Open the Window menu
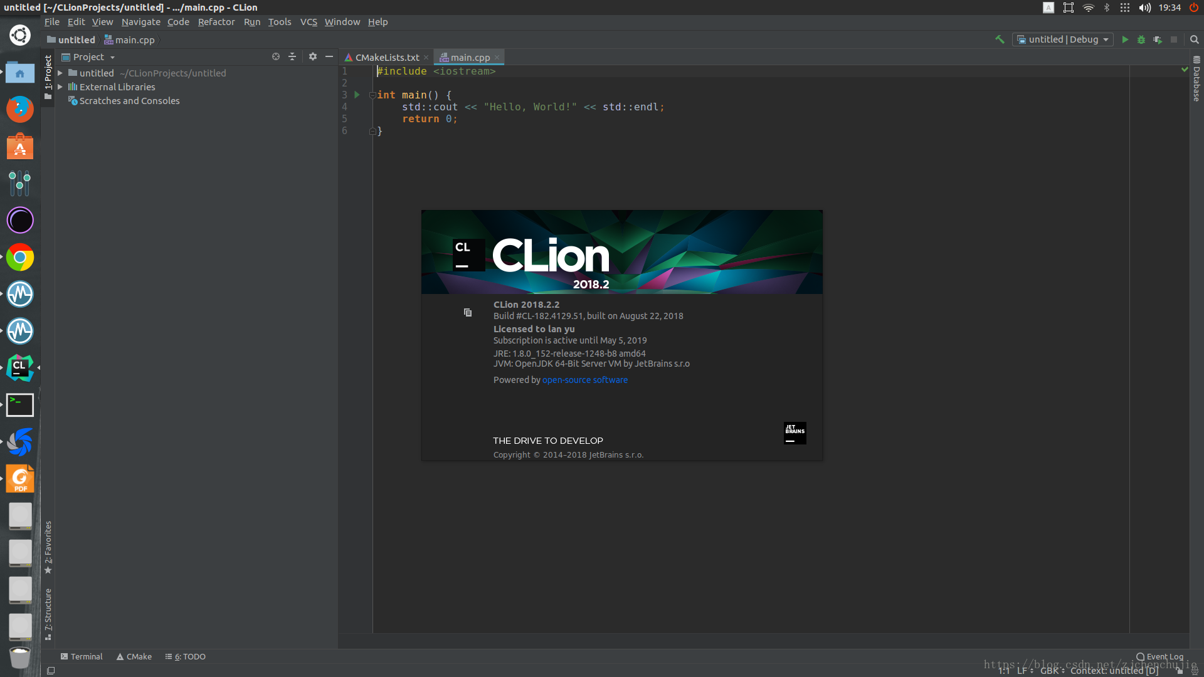Screen dimensions: 1204x677 pos(342,22)
